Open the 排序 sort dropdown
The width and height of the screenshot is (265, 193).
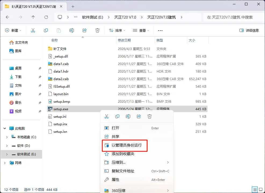click(117, 30)
